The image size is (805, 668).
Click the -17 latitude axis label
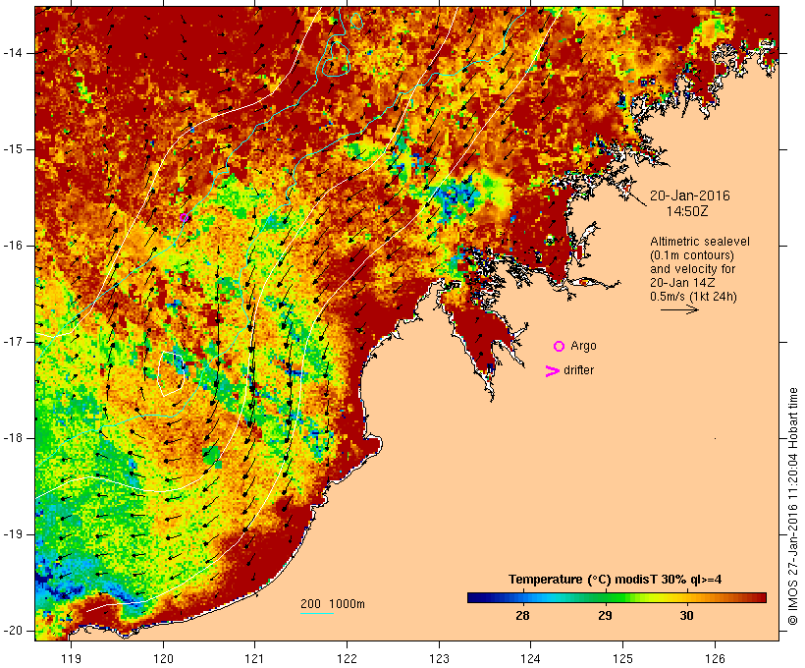pyautogui.click(x=12, y=342)
